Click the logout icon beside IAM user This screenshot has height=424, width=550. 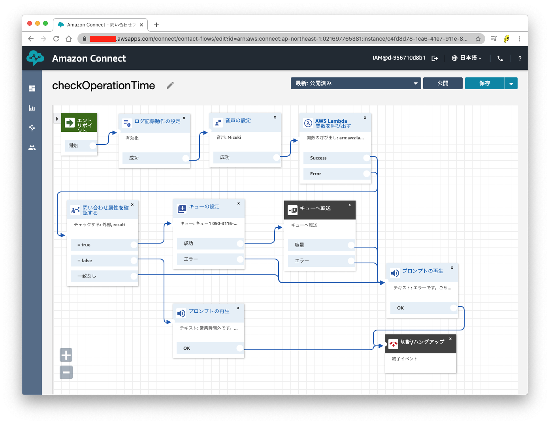435,58
